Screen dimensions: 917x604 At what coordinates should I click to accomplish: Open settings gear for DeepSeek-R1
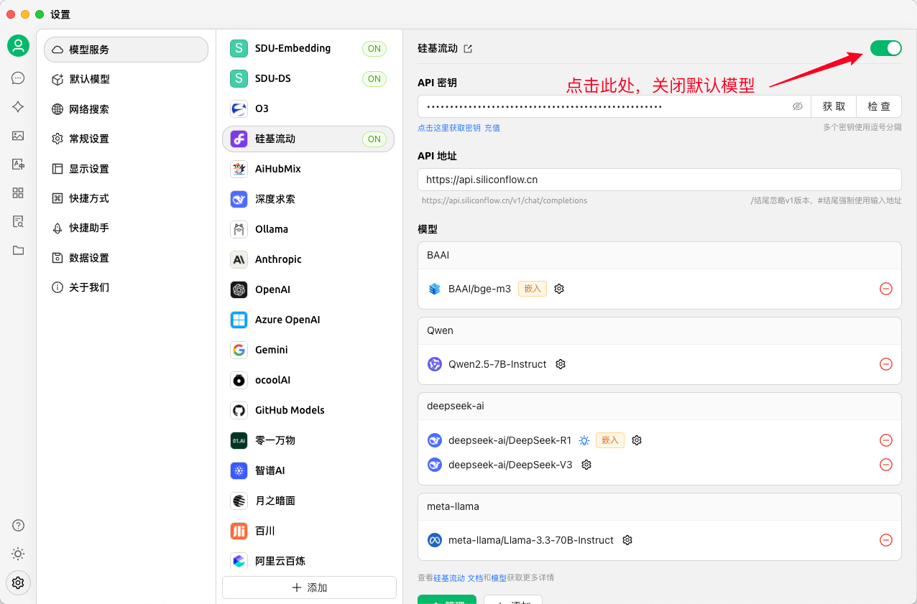[637, 440]
